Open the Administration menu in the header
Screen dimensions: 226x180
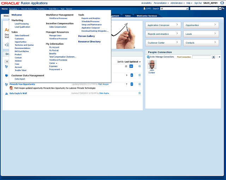177,3
